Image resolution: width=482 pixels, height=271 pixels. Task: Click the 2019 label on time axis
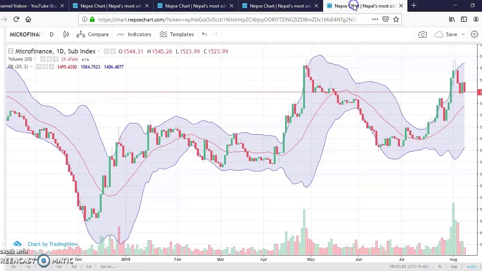(x=125, y=259)
